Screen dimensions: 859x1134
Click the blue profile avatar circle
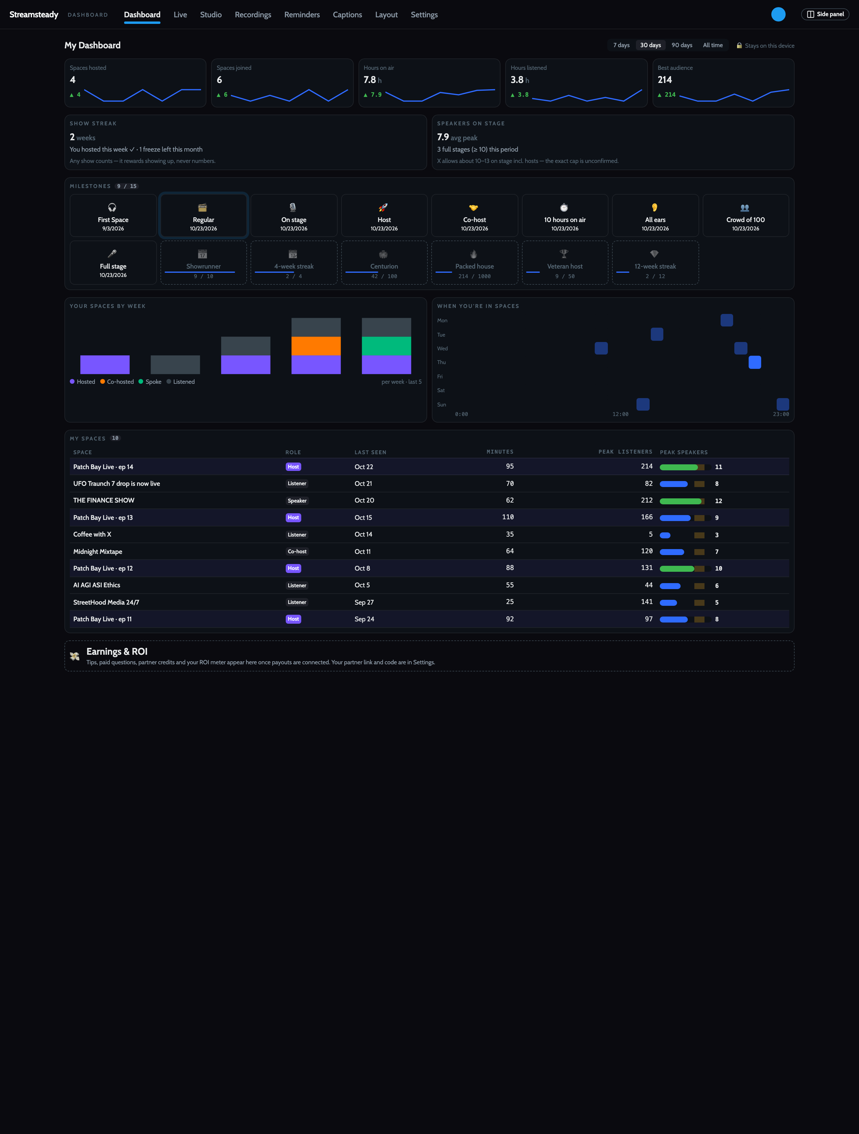(778, 14)
